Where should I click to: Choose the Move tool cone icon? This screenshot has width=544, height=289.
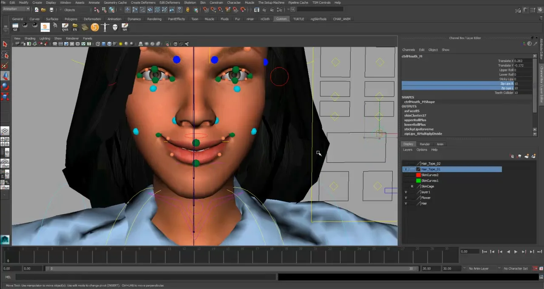point(5,76)
